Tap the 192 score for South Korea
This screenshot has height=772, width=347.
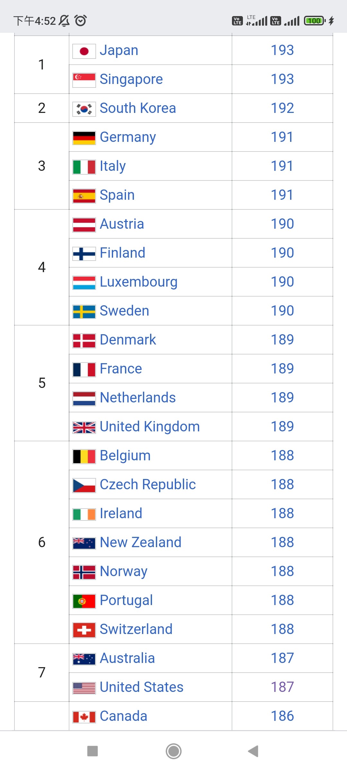click(282, 108)
